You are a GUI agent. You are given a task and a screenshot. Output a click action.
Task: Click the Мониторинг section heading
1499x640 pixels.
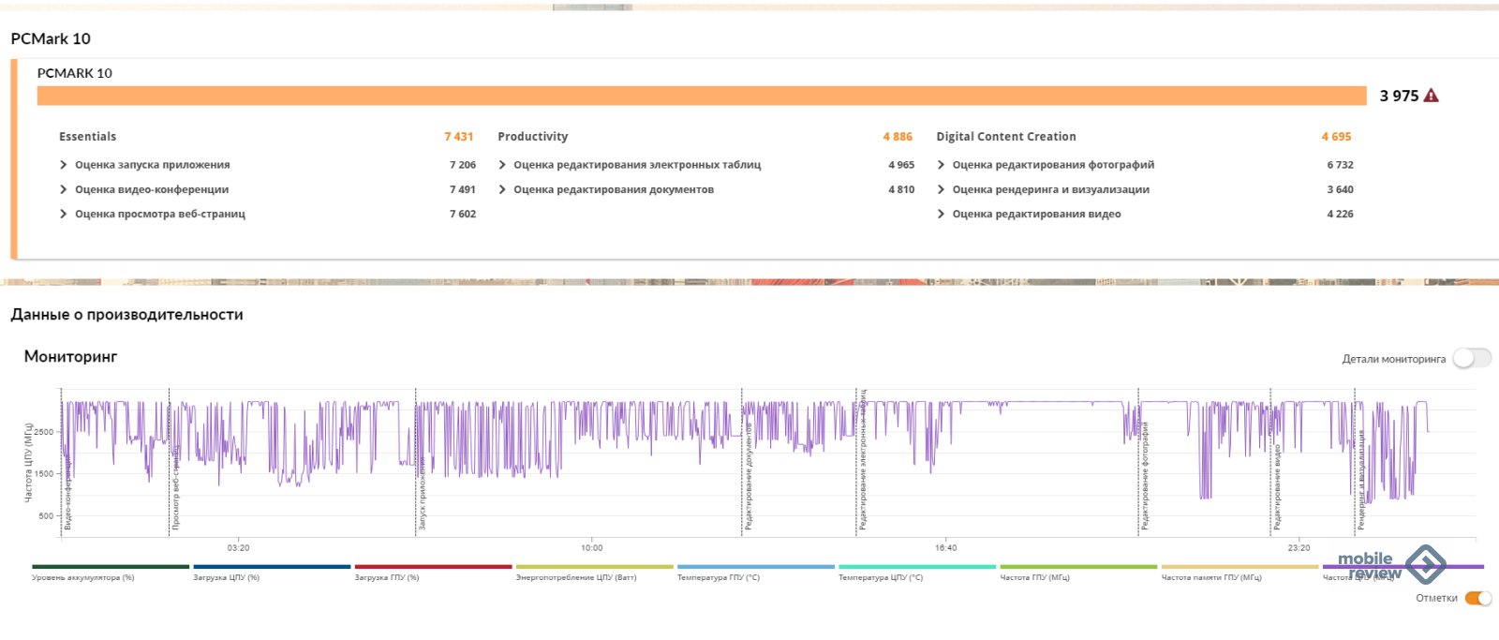tap(71, 356)
